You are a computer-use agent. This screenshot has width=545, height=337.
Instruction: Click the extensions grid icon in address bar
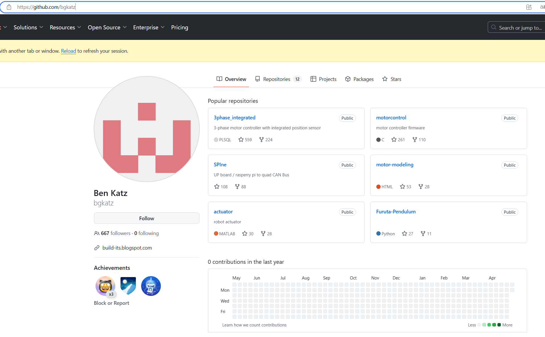529,7
